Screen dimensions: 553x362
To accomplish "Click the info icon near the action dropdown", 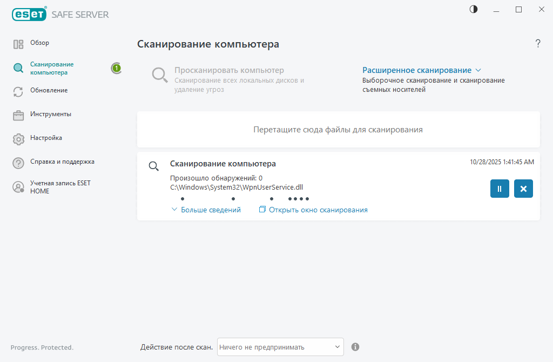I will coord(355,347).
